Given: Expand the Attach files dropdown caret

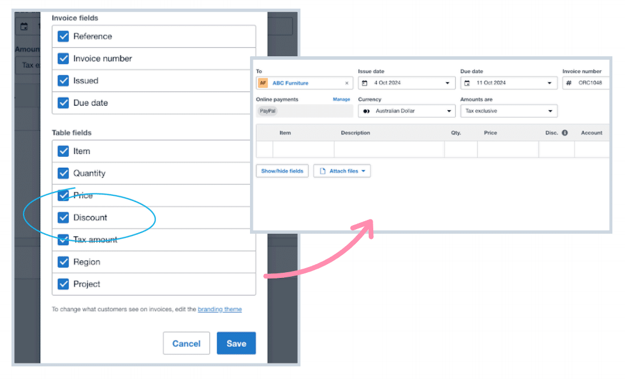Looking at the screenshot, I should coord(363,171).
